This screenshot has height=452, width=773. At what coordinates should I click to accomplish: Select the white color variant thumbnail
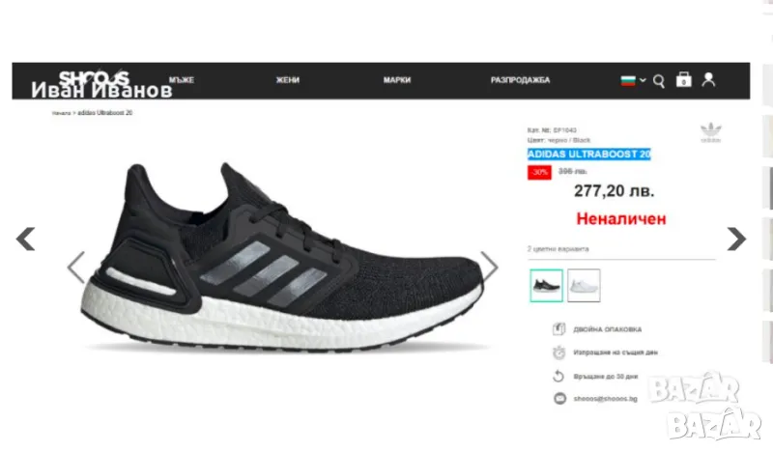tap(584, 285)
